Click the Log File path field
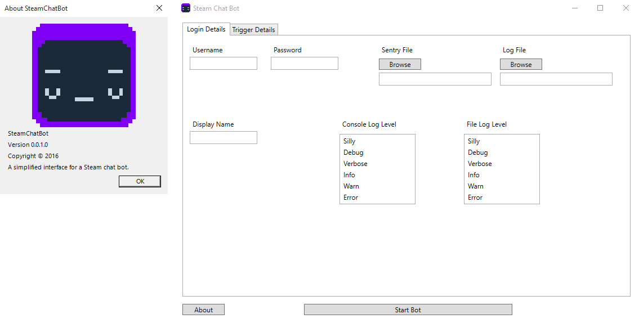This screenshot has width=639, height=323. click(556, 79)
